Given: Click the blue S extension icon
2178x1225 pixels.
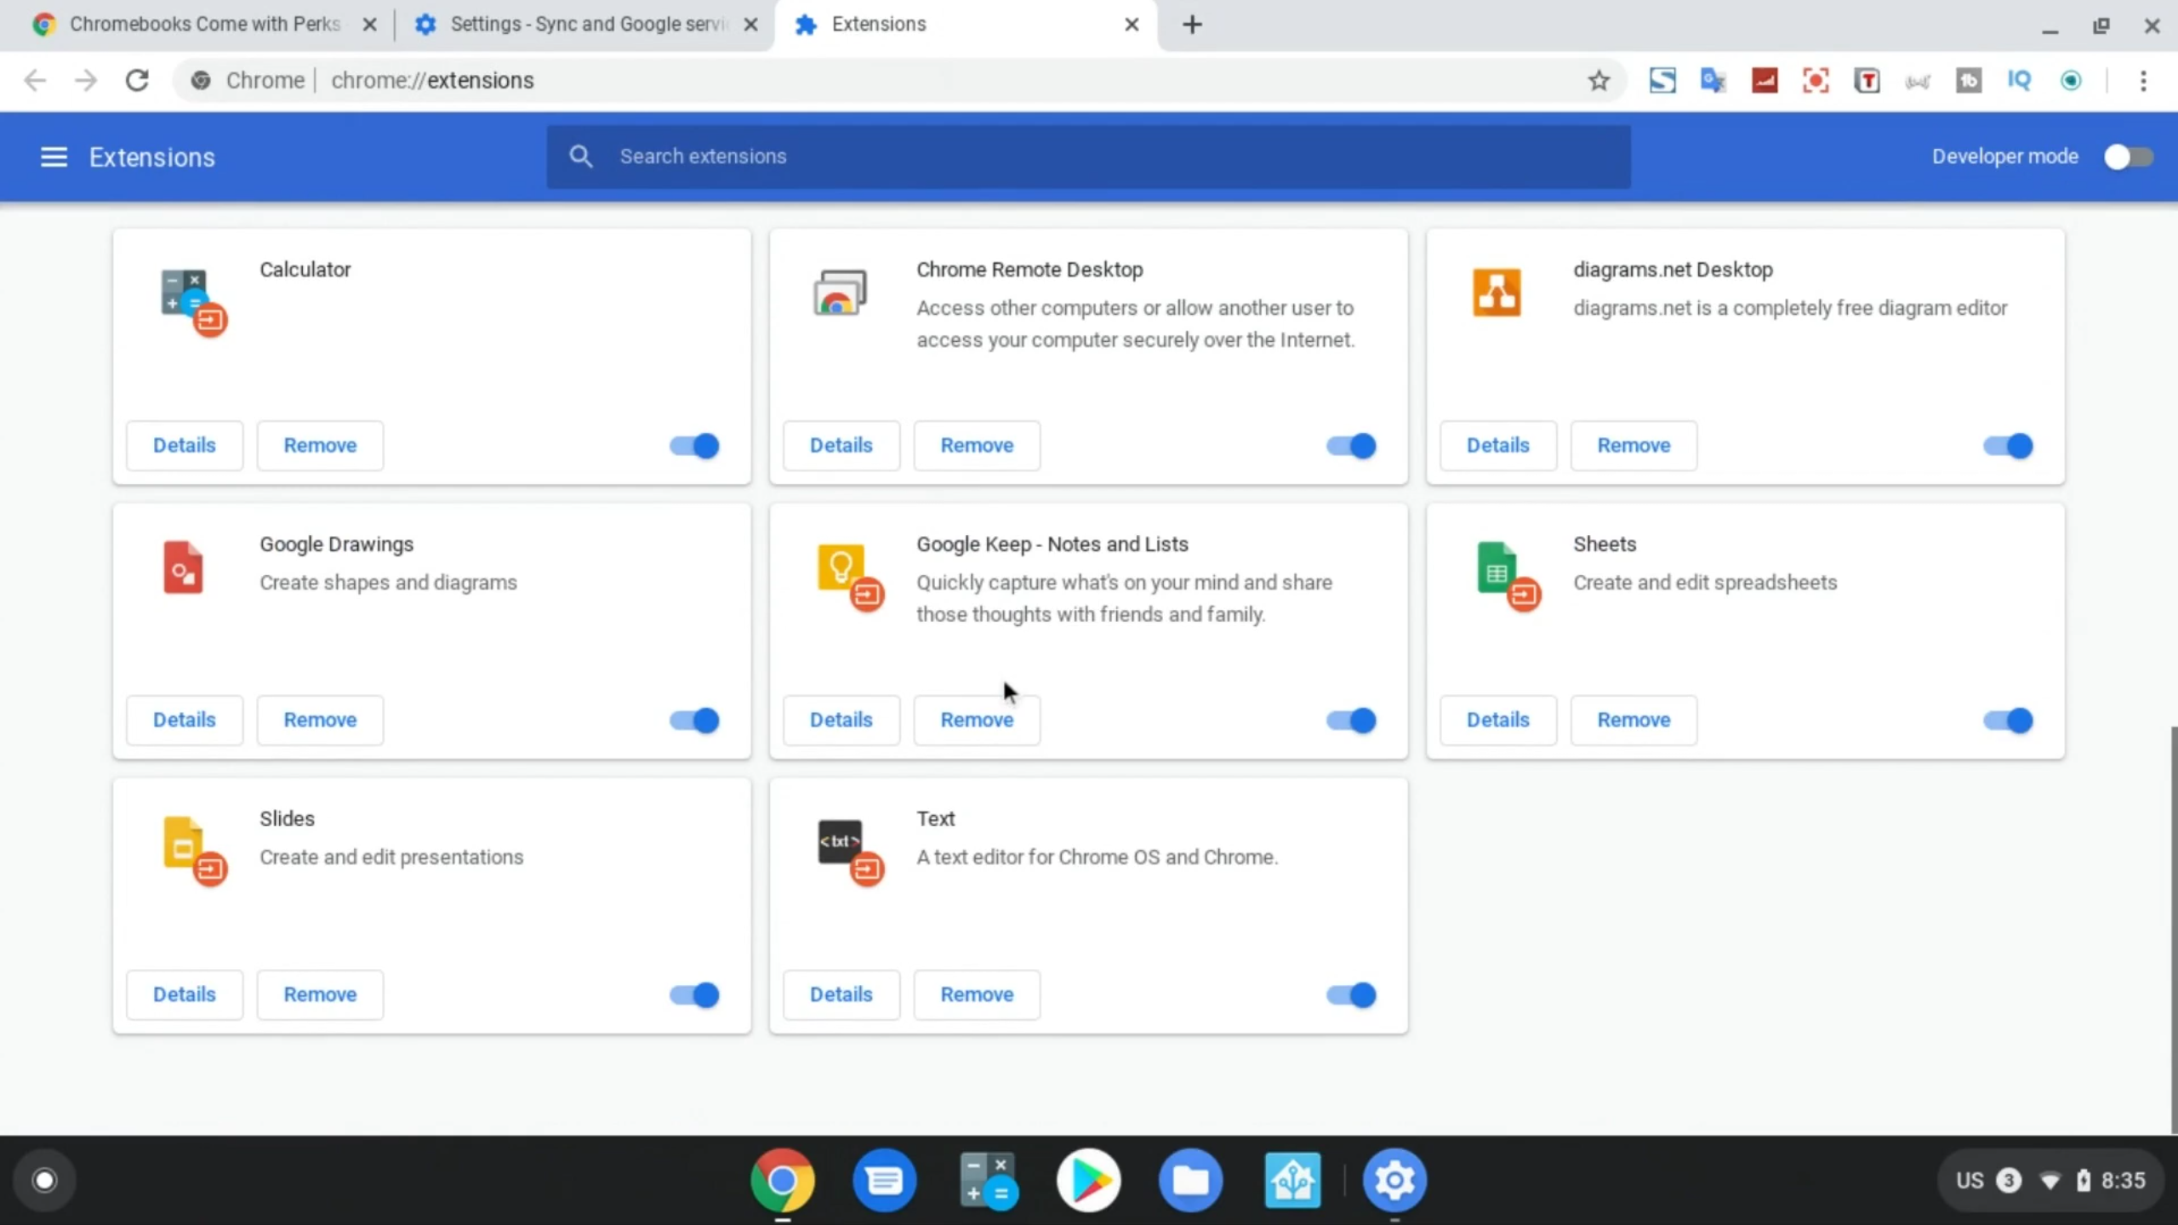Looking at the screenshot, I should point(1662,81).
